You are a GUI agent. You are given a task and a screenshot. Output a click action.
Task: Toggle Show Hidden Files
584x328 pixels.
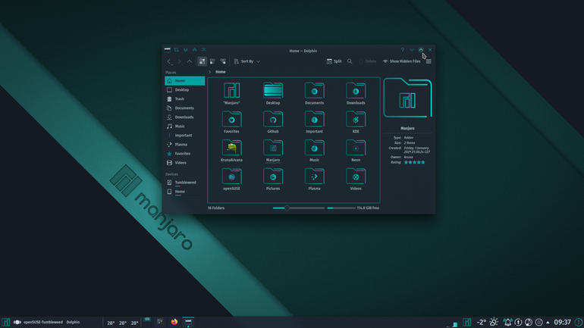click(x=401, y=61)
